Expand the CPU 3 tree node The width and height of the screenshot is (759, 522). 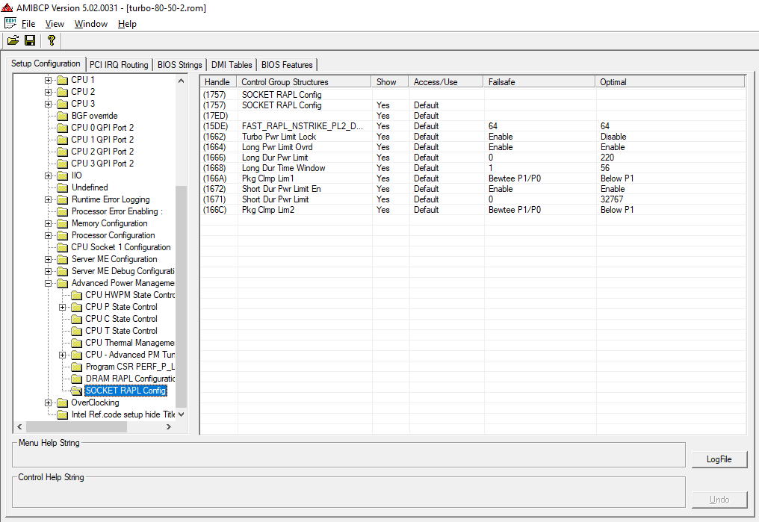48,104
